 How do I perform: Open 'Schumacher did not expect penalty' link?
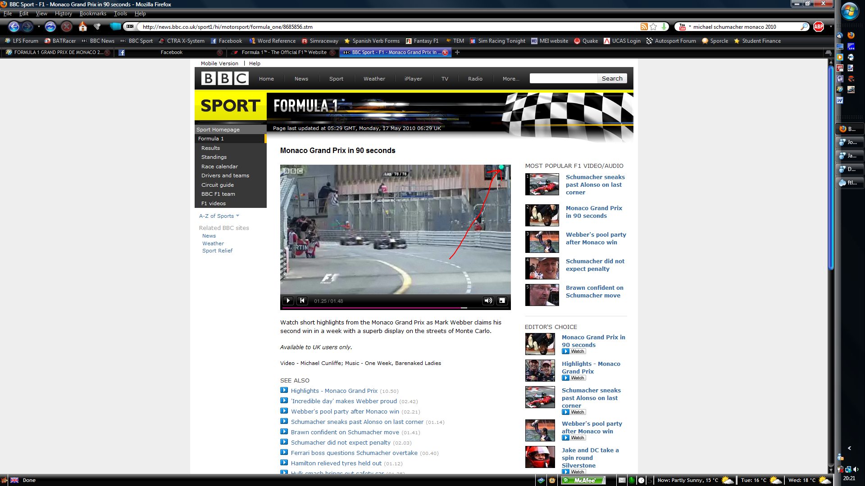tap(340, 443)
